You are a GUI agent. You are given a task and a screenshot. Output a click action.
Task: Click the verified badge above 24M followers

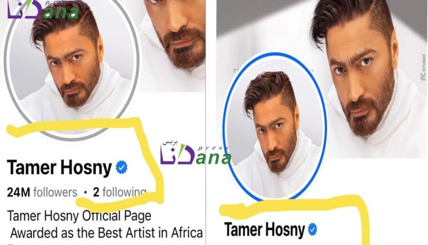[x=122, y=168]
